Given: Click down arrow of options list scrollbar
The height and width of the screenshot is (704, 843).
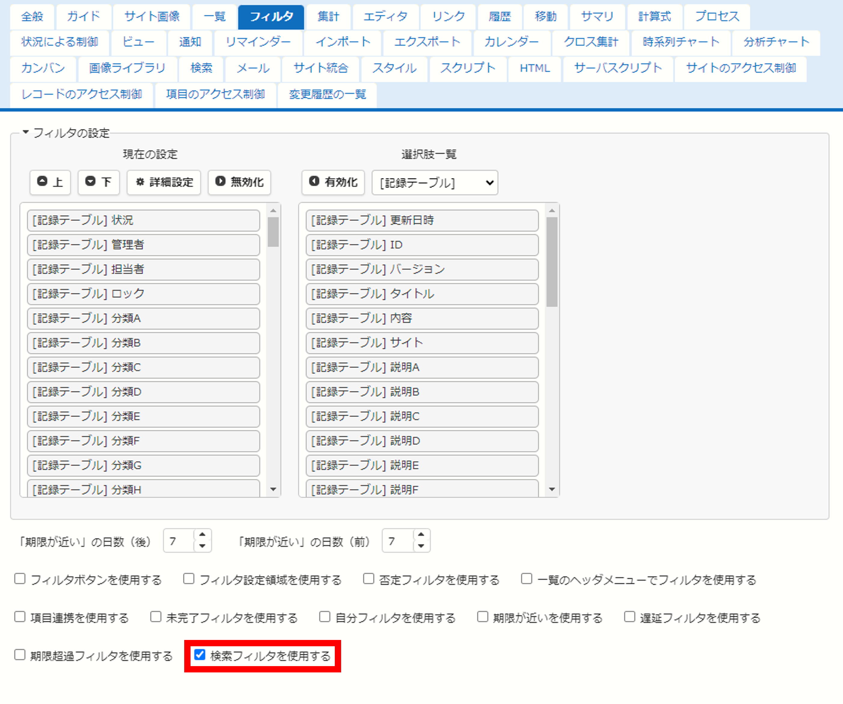Looking at the screenshot, I should 552,489.
